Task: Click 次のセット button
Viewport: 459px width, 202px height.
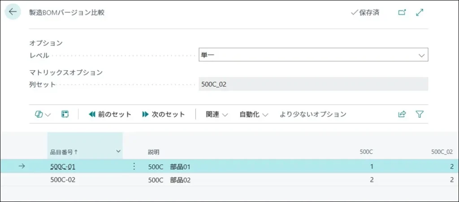Action: tap(164, 114)
